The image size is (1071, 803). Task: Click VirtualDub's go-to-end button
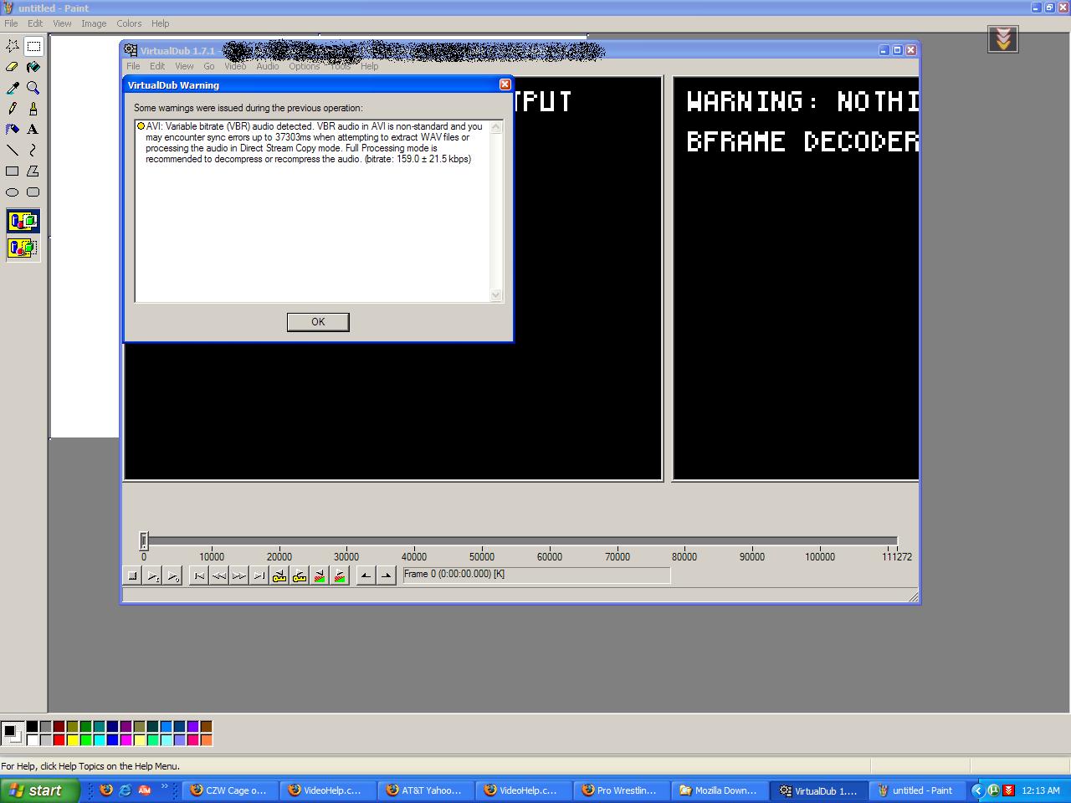tap(259, 575)
